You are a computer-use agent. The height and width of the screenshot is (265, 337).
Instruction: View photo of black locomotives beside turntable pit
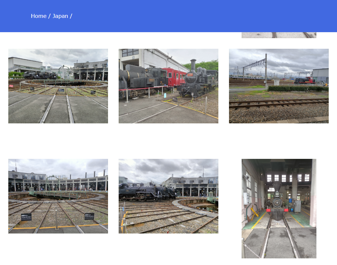click(168, 196)
